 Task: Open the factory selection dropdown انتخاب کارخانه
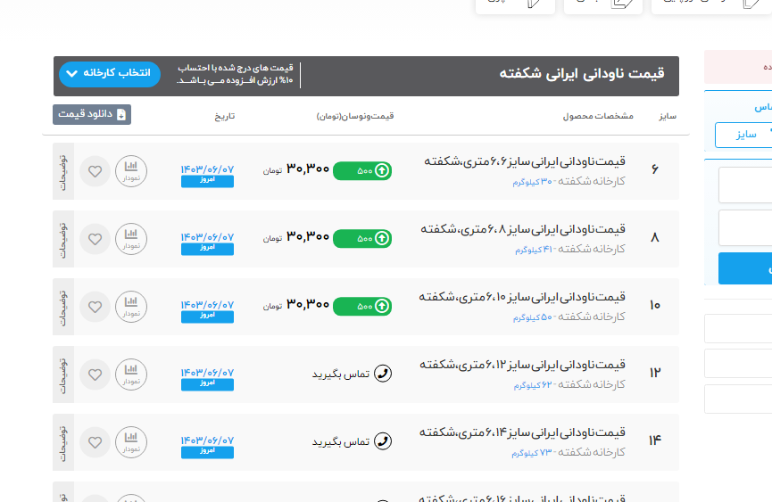click(109, 74)
